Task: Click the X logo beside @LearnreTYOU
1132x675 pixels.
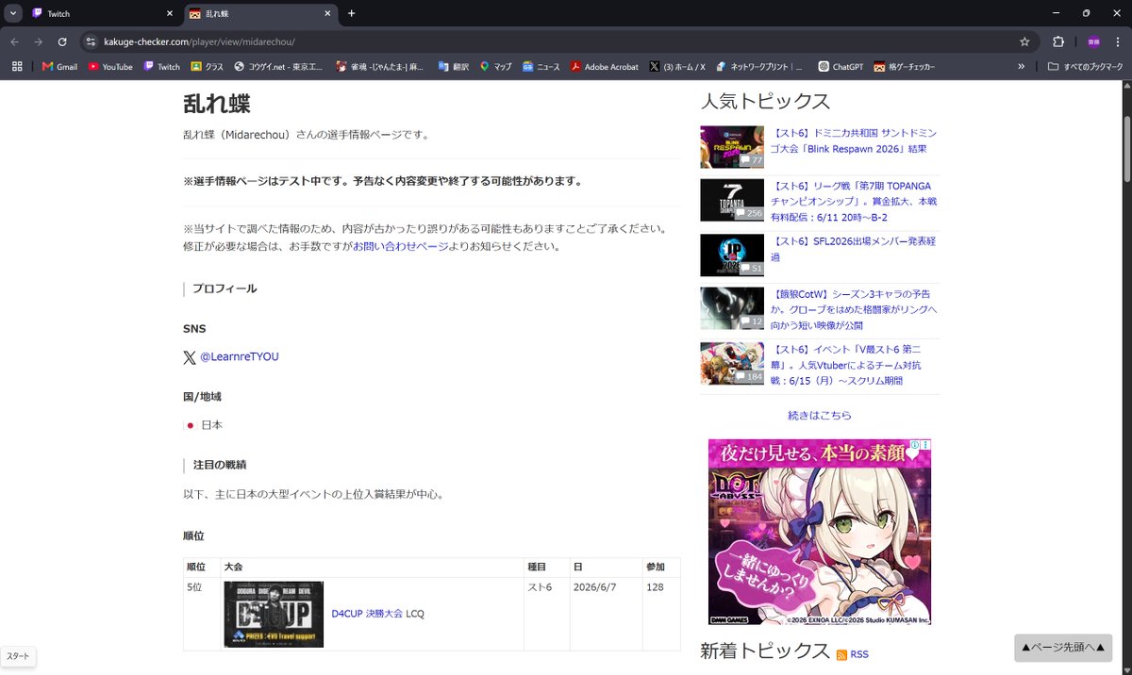Action: pyautogui.click(x=190, y=357)
